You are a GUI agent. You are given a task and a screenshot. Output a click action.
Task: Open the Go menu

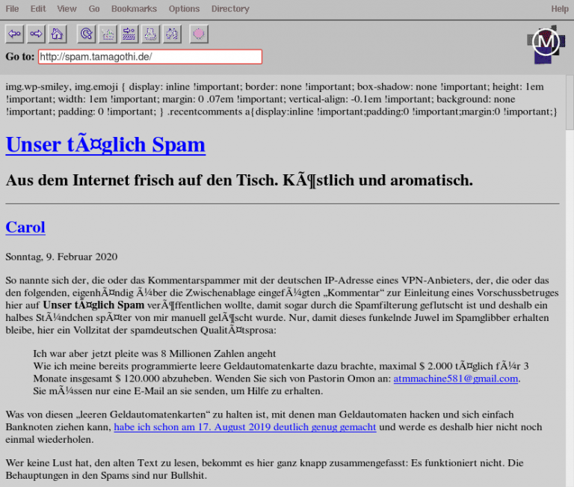click(x=94, y=9)
